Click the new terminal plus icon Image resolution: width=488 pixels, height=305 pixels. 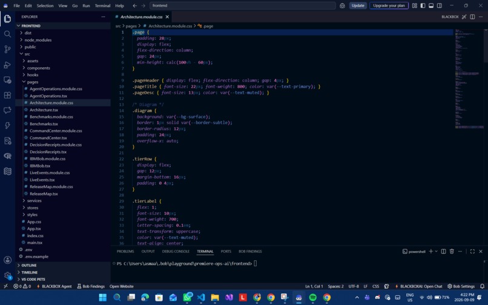click(430, 251)
